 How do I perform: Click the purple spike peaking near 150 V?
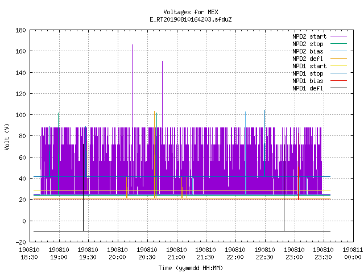162,94
